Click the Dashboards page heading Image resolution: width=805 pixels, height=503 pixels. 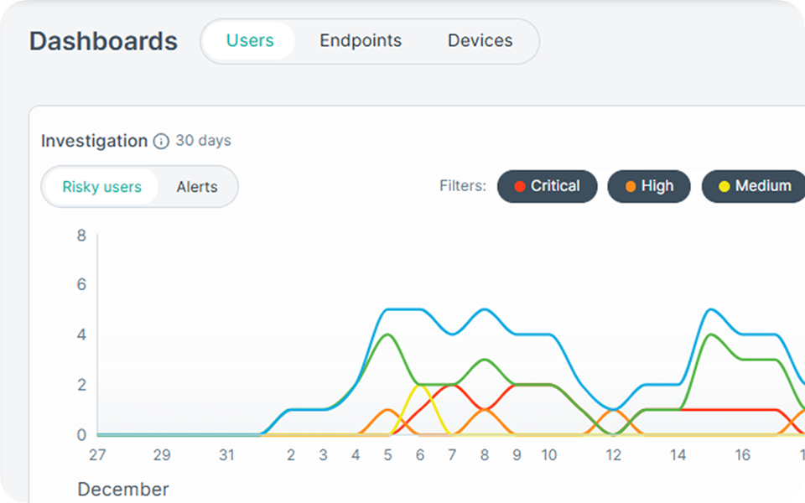pos(103,41)
